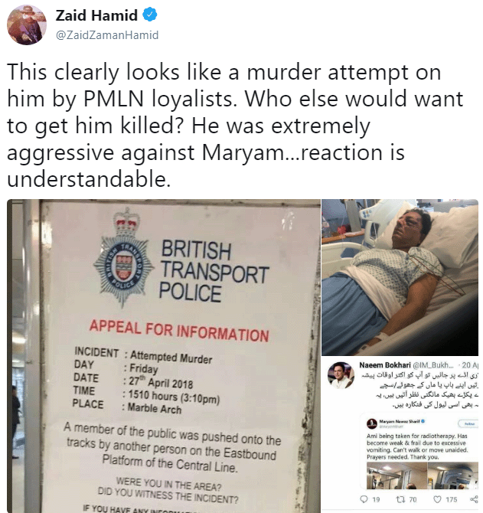Click the police crest badge on the poster

[x=123, y=263]
